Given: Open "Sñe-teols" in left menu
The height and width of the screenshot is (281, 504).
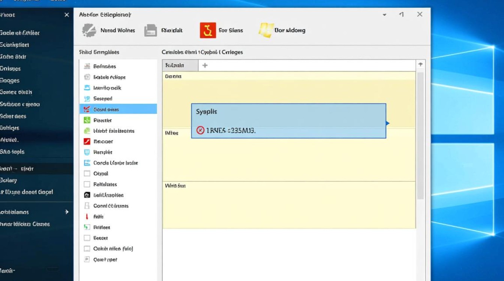Looking at the screenshot, I should point(12,152).
